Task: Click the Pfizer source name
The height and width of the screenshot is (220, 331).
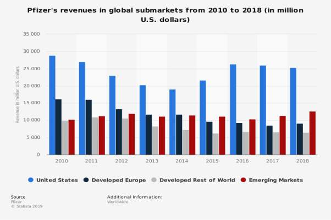Action: click(x=16, y=202)
